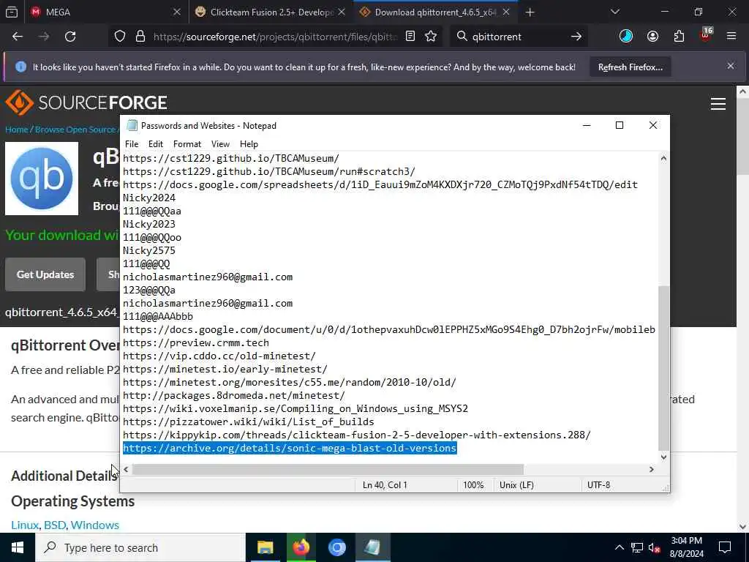Click Notepad scroll up arrow
The width and height of the screenshot is (749, 562).
coord(663,158)
